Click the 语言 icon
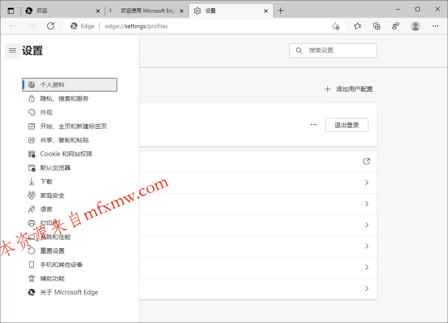This screenshot has height=323, width=448. 32,209
